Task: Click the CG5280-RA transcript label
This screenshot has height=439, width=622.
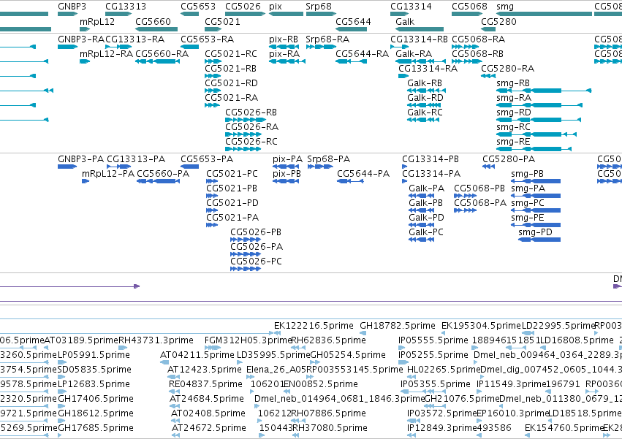Action: tap(508, 69)
